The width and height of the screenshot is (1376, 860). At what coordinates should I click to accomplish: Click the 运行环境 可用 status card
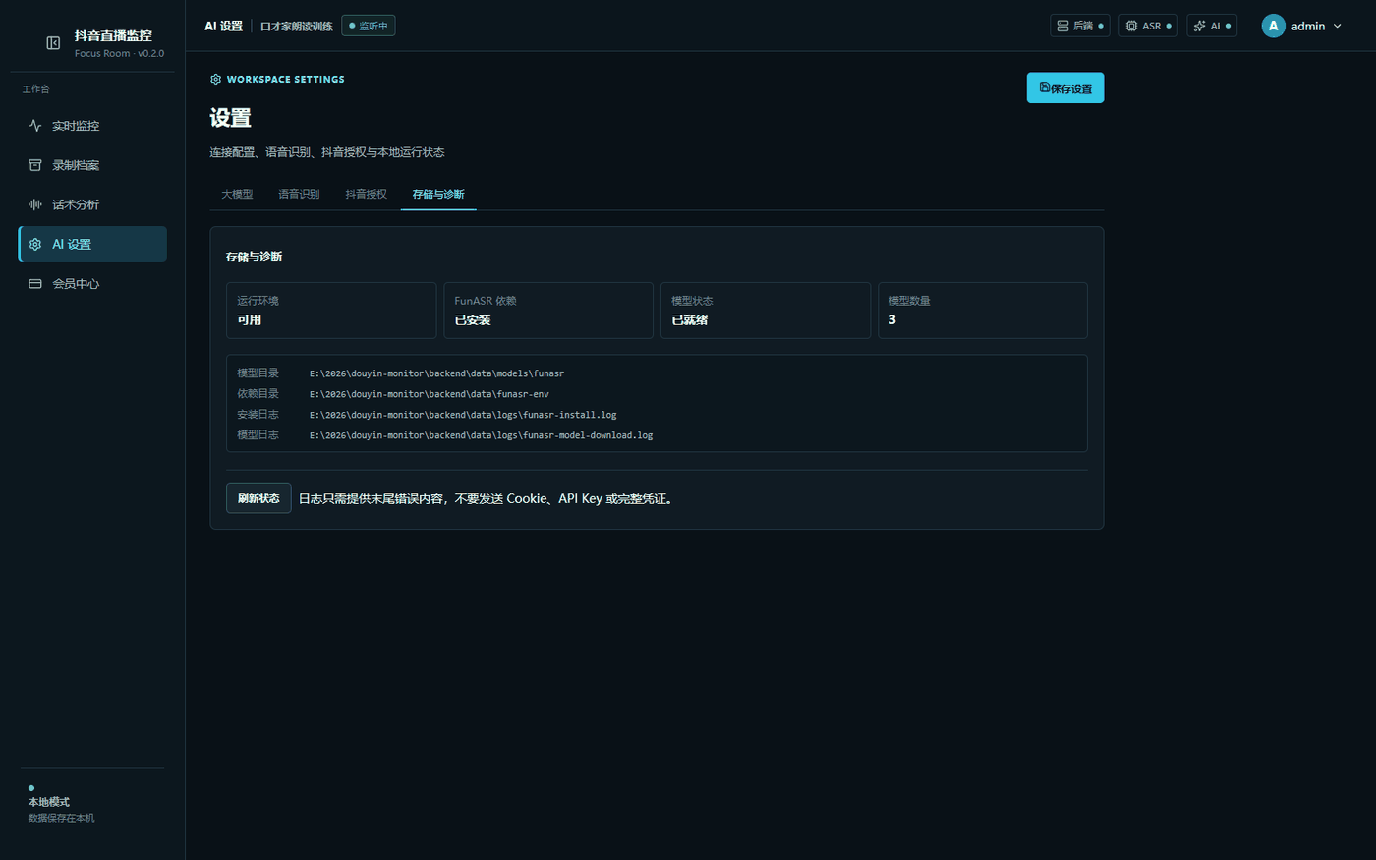click(x=331, y=311)
